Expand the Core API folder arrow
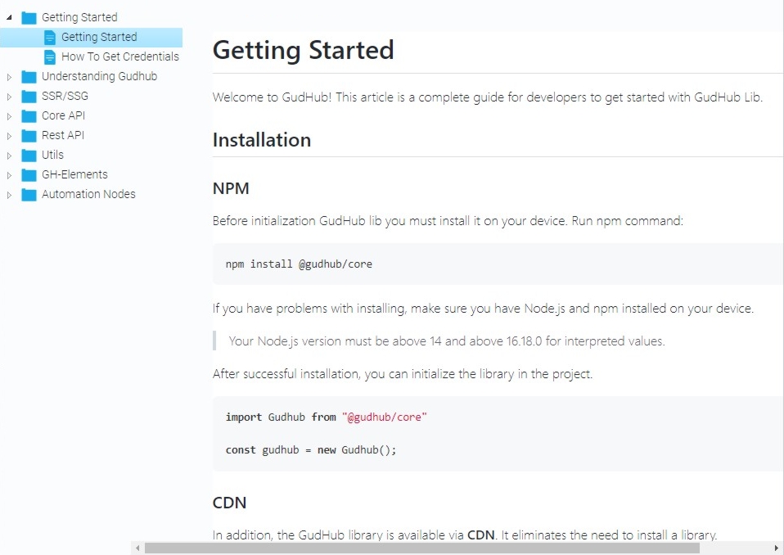 tap(9, 116)
